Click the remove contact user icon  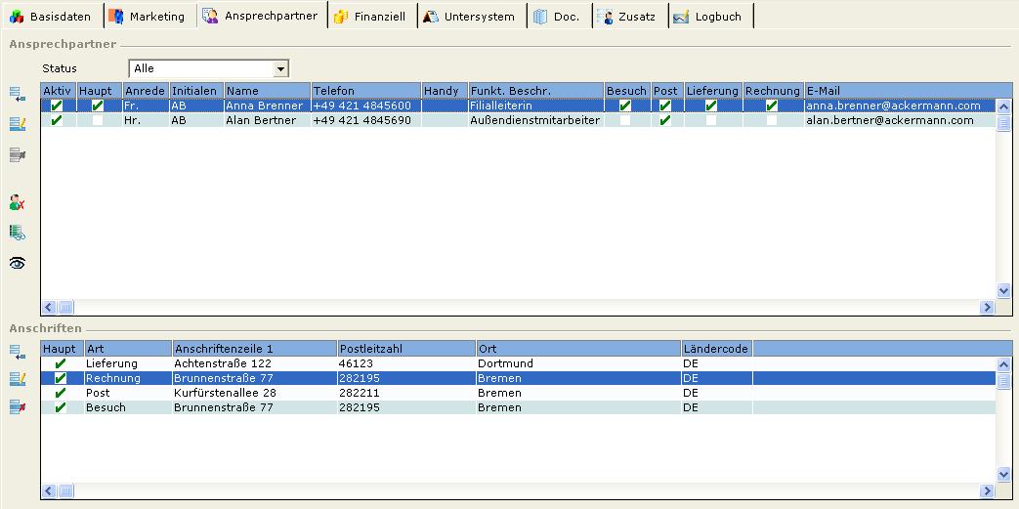[17, 203]
